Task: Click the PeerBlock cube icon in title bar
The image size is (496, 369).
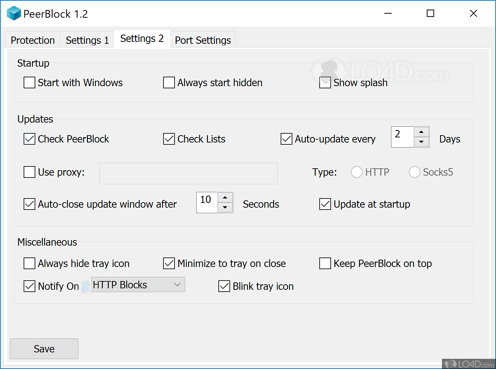Action: [x=14, y=14]
